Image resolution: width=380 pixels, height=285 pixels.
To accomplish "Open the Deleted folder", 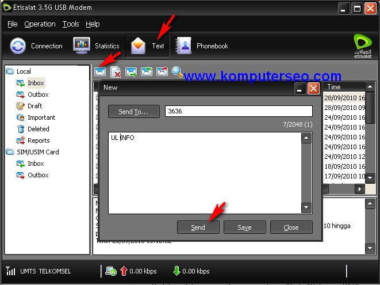I will [x=39, y=129].
